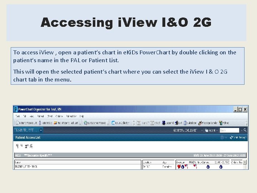This screenshot has width=257, height=193.
Task: Open the View menu
Action: 32,116
